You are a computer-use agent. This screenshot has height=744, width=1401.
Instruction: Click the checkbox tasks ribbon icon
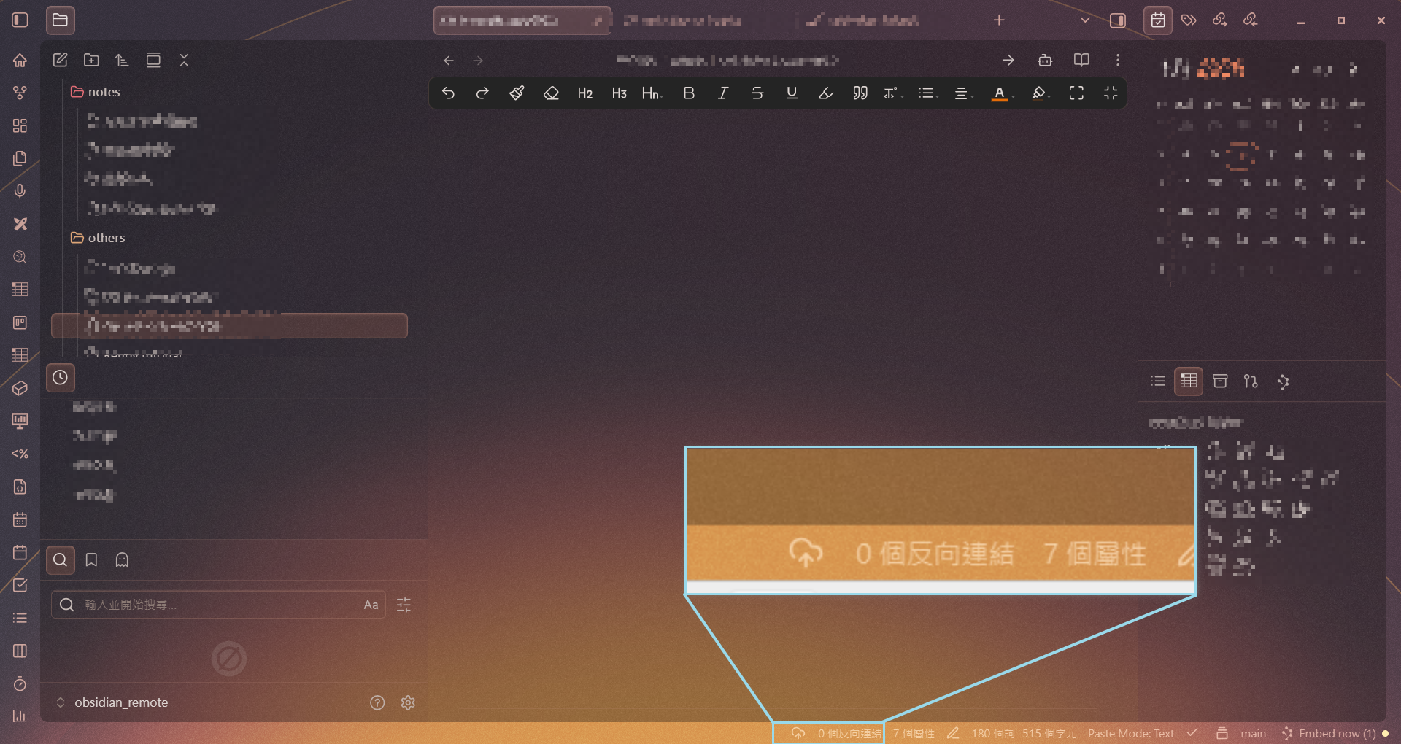tap(20, 585)
